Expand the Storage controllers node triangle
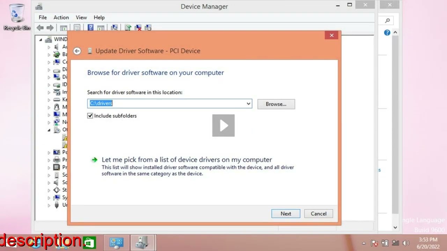The height and width of the screenshot is (251, 447). [49, 190]
